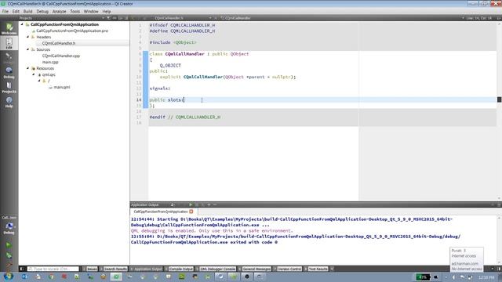Screen dimensions: 502x282
Task: Open the Debug mode in sidebar
Action: [x=9, y=73]
